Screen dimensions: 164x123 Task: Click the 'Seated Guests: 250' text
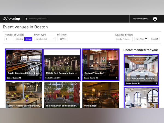pyautogui.click(x=53, y=78)
